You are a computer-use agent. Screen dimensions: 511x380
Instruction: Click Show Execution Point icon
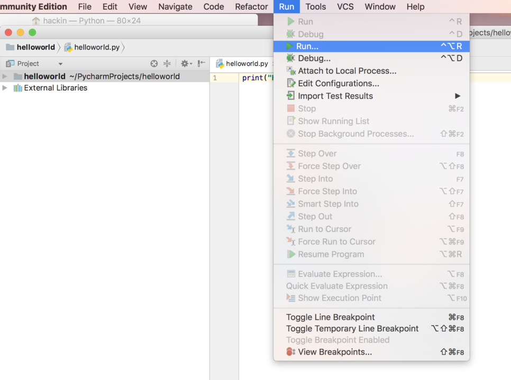tap(291, 298)
